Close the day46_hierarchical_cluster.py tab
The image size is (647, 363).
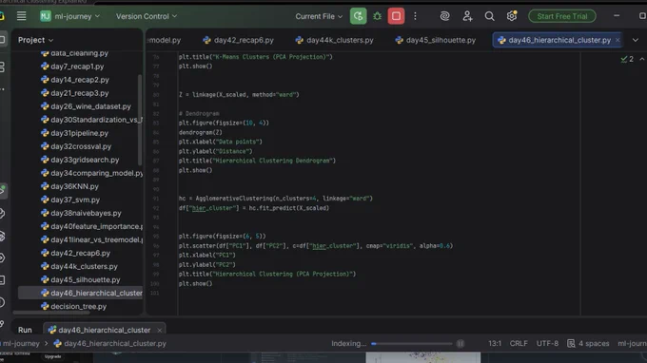click(618, 40)
